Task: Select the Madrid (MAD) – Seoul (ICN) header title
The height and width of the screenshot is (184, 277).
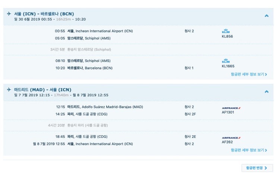Action: pos(43,90)
